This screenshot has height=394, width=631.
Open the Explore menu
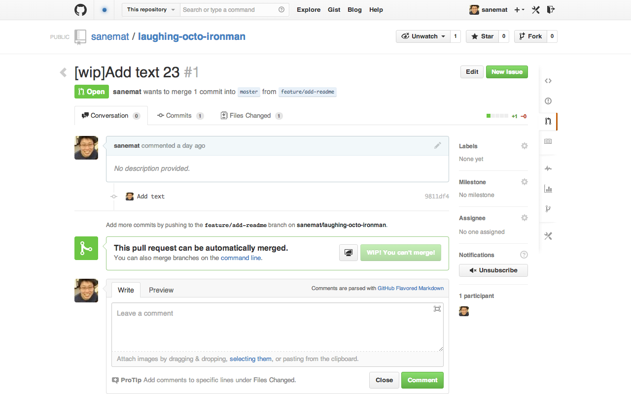click(x=308, y=9)
